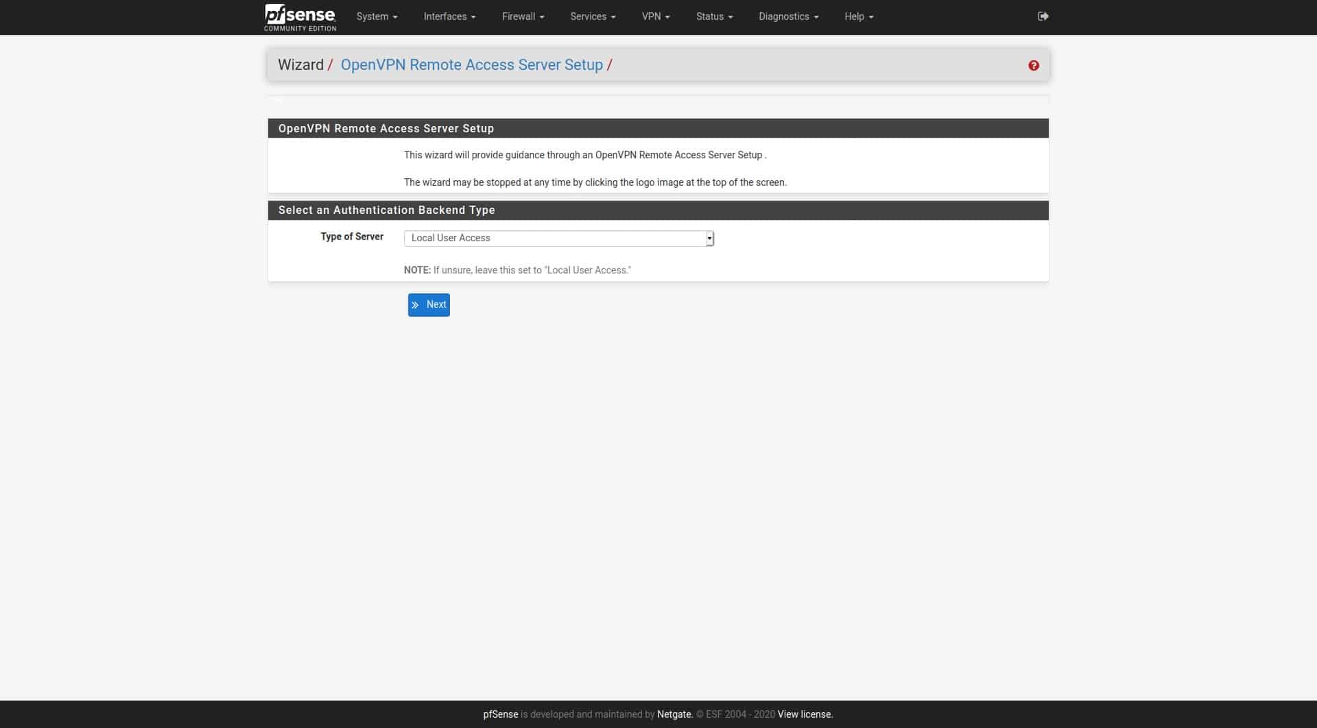Image resolution: width=1317 pixels, height=728 pixels.
Task: Open the Netgate footer link
Action: pos(674,714)
